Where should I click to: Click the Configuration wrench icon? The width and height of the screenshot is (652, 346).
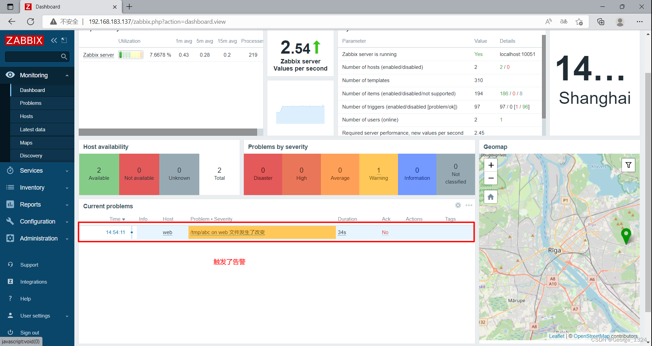pyautogui.click(x=10, y=221)
